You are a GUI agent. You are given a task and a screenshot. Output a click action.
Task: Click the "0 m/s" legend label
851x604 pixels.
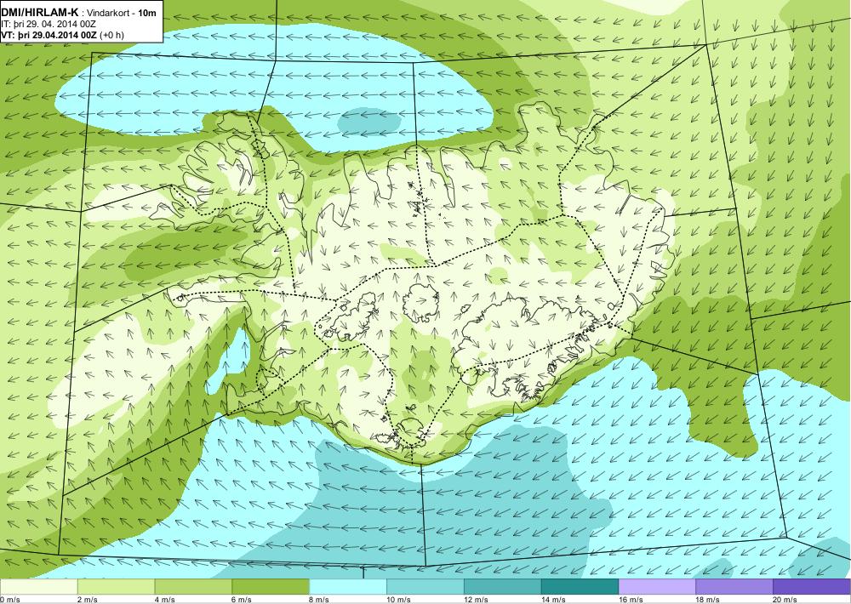(x=10, y=600)
